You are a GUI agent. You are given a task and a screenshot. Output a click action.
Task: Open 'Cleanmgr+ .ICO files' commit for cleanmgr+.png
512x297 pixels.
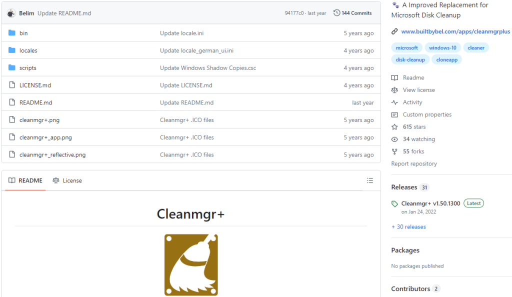point(187,120)
